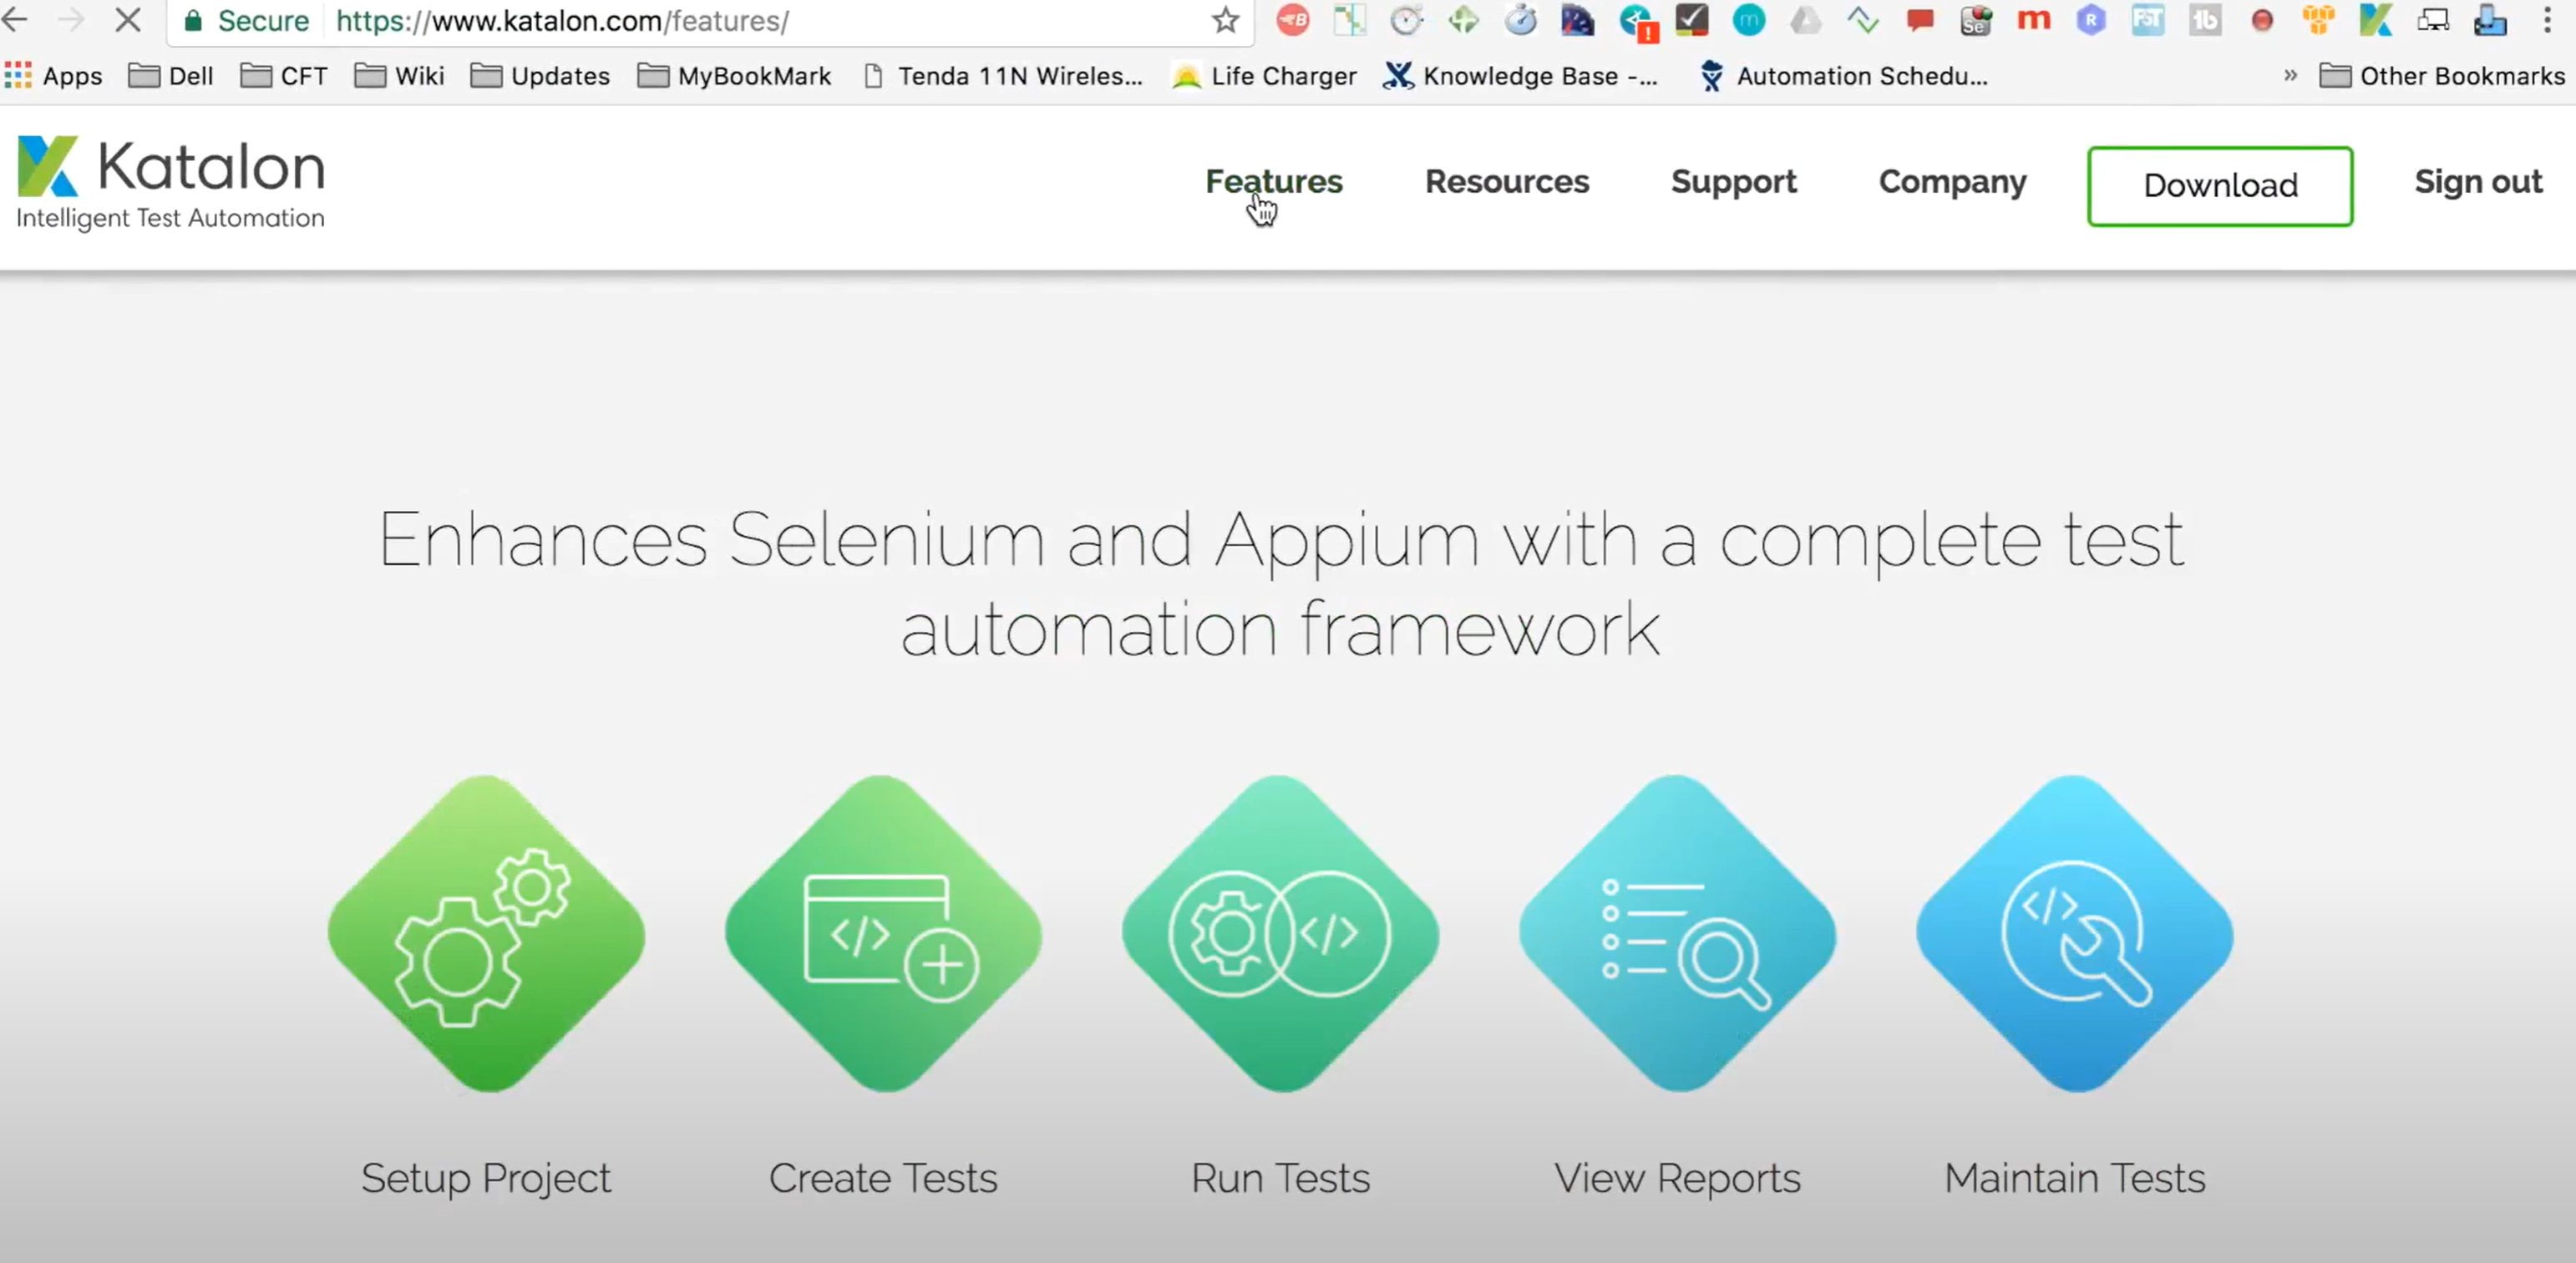Screen dimensions: 2576x1263
Task: Click the gray Google Drive extension icon
Action: 1805,20
